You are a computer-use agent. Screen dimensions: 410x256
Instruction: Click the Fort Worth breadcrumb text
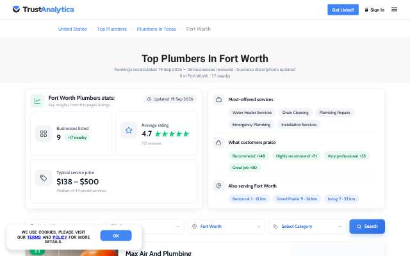coord(199,29)
